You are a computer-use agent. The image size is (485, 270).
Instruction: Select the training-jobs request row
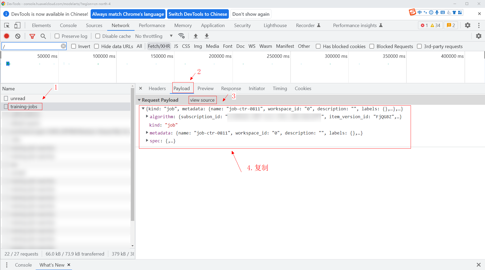click(x=66, y=106)
